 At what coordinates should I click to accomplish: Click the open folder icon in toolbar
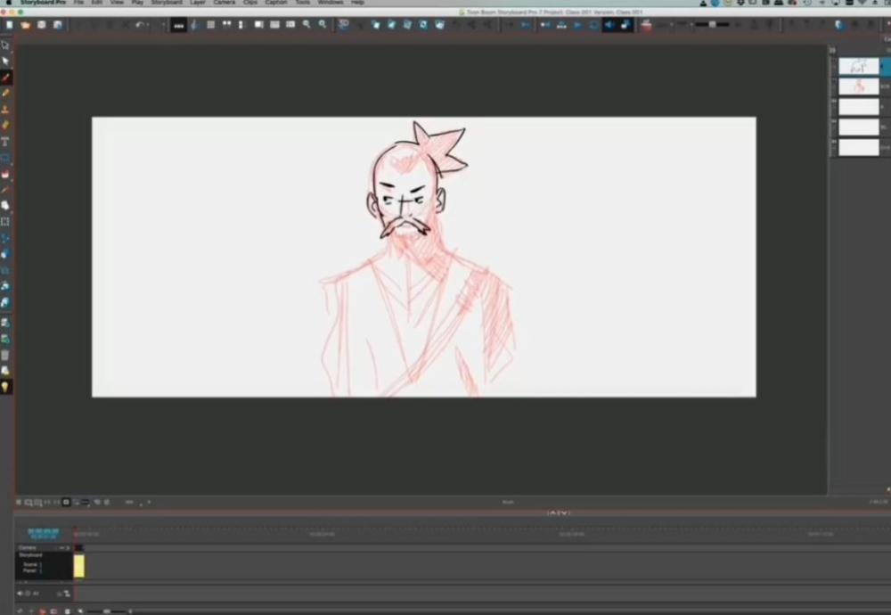click(25, 25)
